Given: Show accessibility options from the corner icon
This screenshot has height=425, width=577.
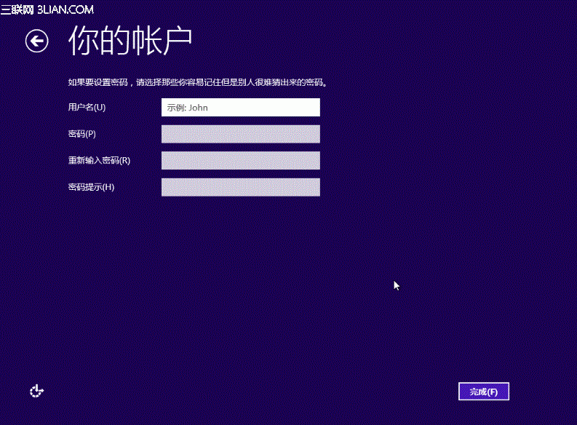Looking at the screenshot, I should [x=36, y=392].
